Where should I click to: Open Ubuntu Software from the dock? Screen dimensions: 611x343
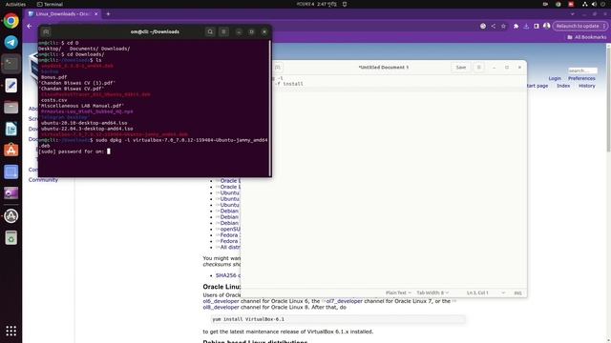pyautogui.click(x=11, y=151)
